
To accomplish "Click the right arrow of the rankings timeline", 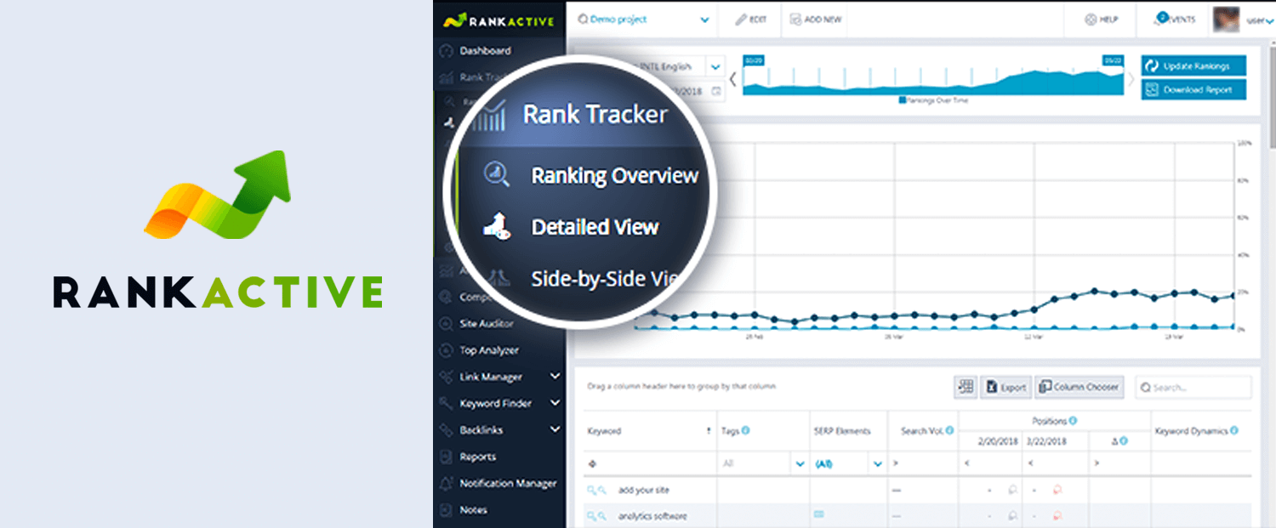I will (x=1131, y=78).
